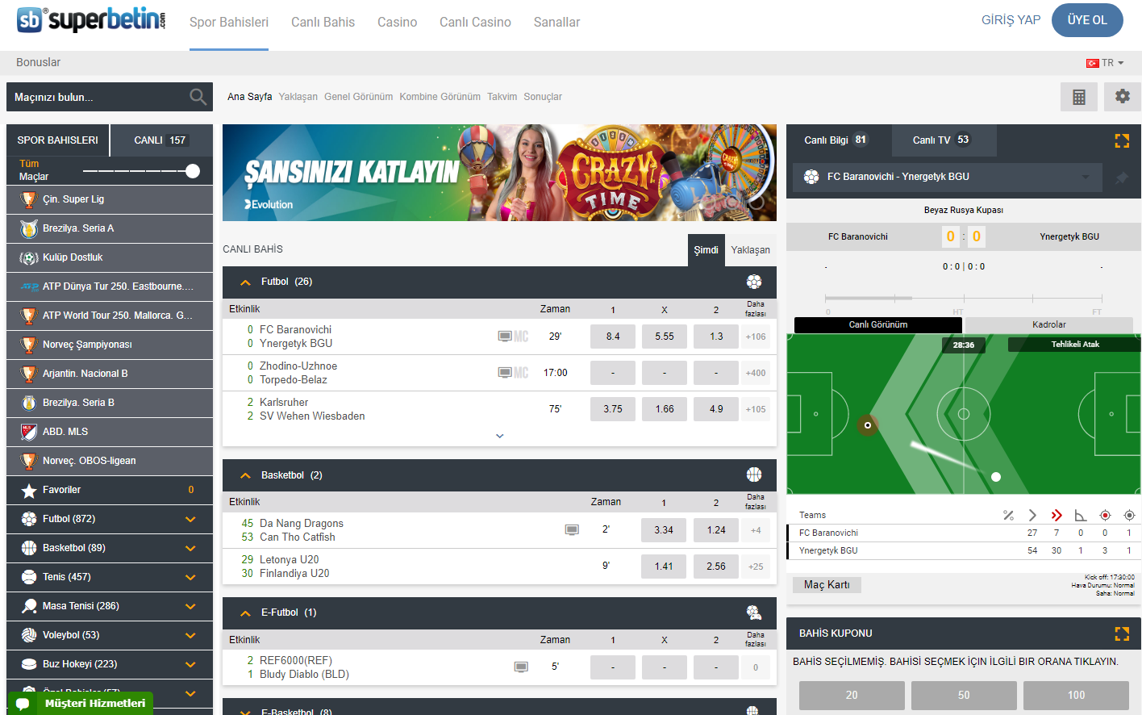
Task: Toggle Şimdi live bets view
Action: (x=706, y=250)
